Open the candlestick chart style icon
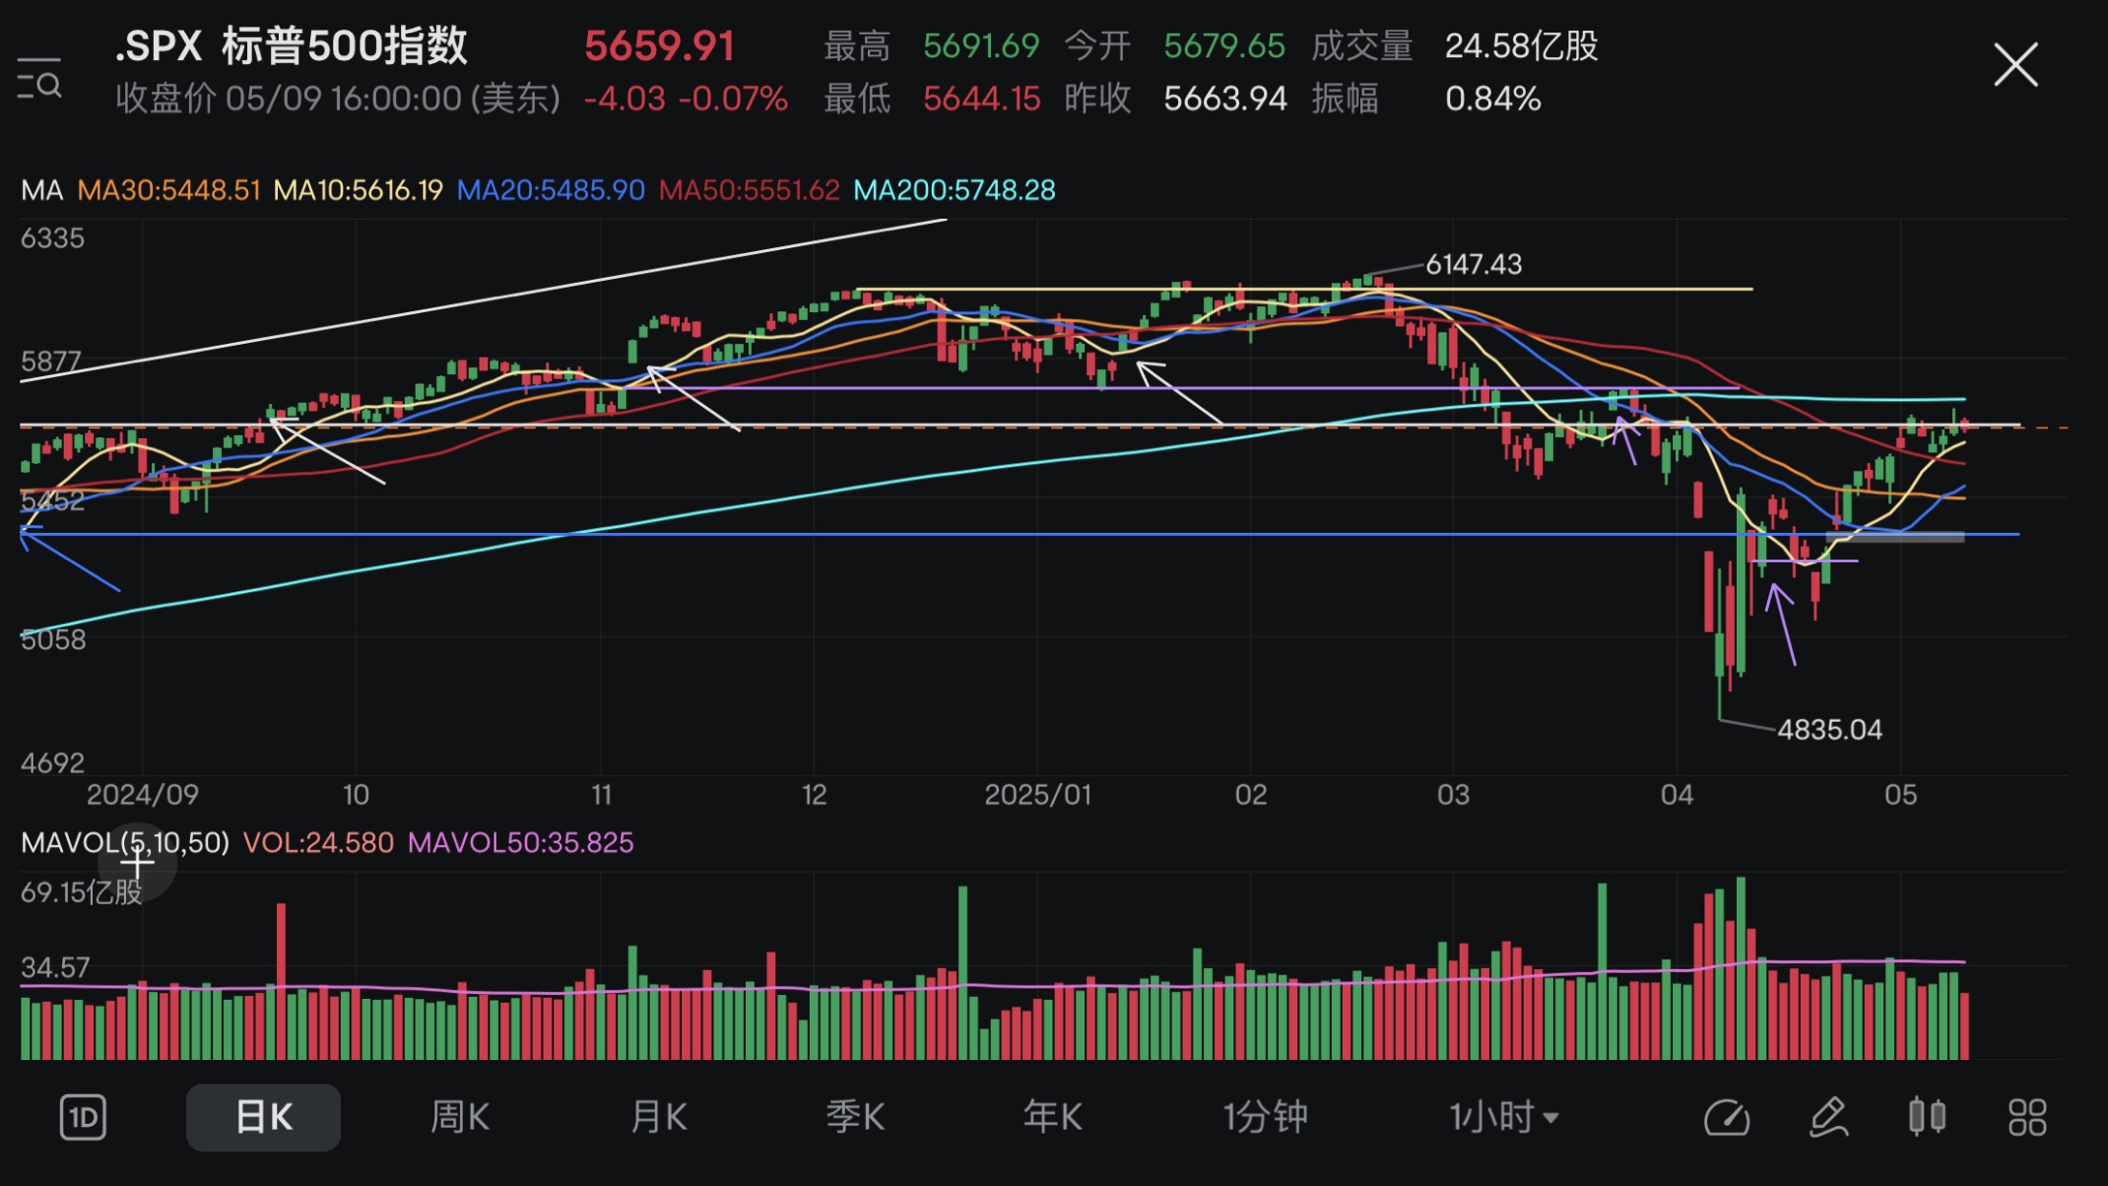Image resolution: width=2108 pixels, height=1186 pixels. click(x=1927, y=1117)
